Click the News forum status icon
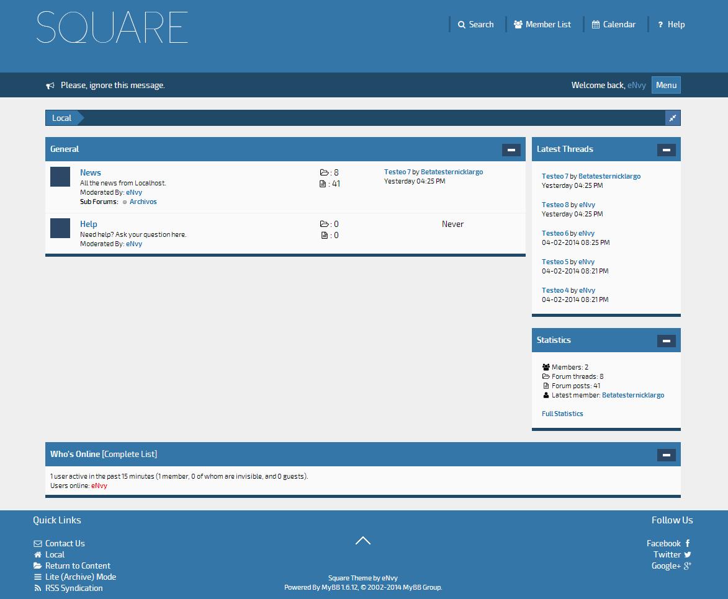The height and width of the screenshot is (599, 728). pos(60,177)
